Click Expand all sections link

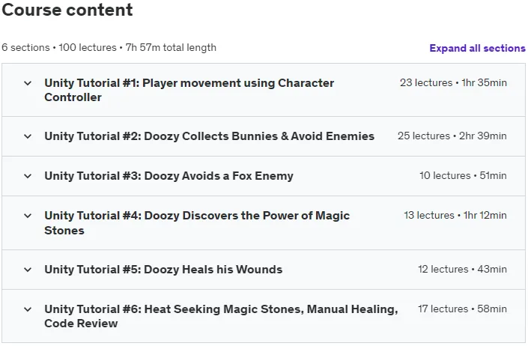click(477, 48)
